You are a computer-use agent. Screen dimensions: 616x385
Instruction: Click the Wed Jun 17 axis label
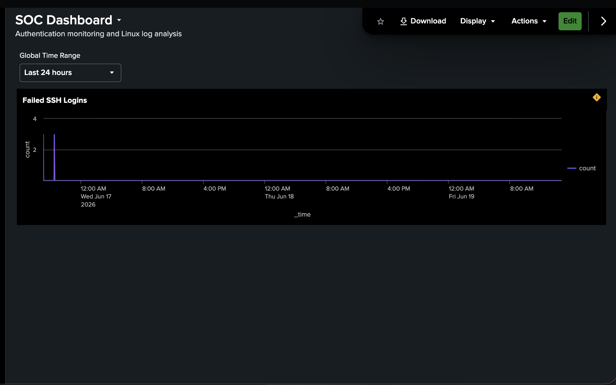[x=96, y=197]
